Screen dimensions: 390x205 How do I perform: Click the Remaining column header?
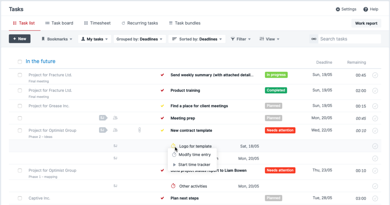click(356, 62)
